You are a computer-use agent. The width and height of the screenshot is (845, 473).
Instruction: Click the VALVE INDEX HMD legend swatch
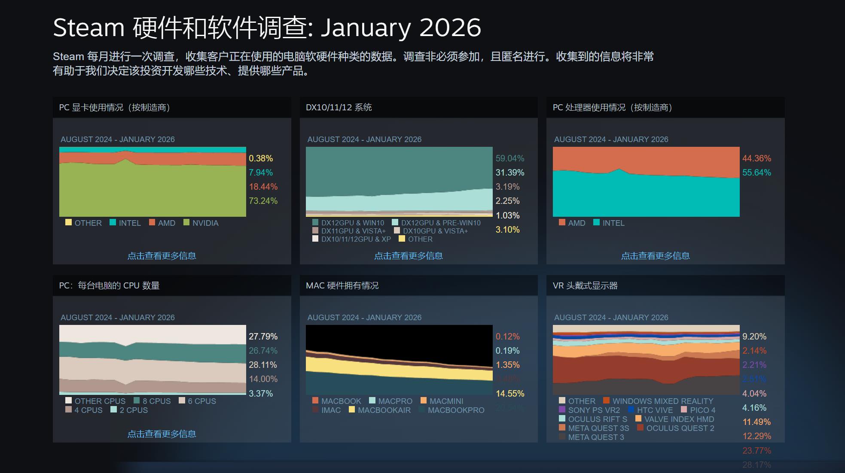point(638,418)
